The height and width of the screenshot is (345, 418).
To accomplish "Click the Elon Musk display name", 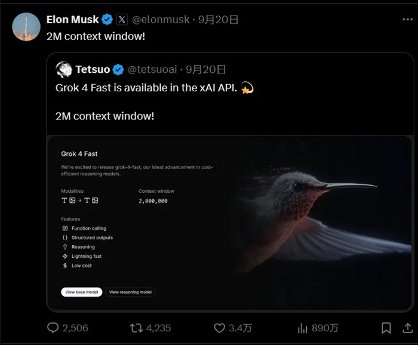I will click(x=72, y=20).
